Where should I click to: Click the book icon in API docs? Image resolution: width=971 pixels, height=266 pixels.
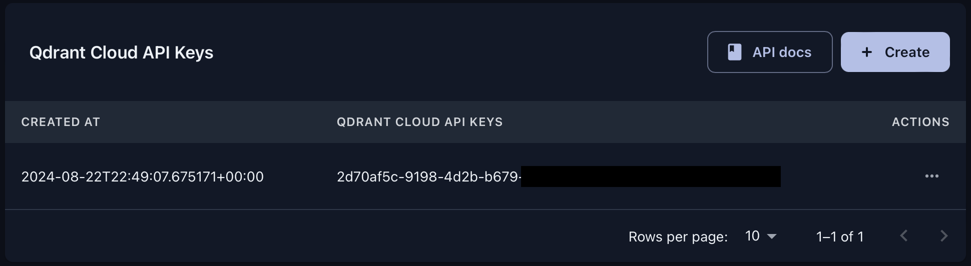(x=734, y=52)
